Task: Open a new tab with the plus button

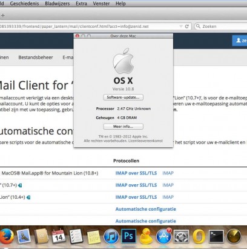Action: tap(3, 15)
